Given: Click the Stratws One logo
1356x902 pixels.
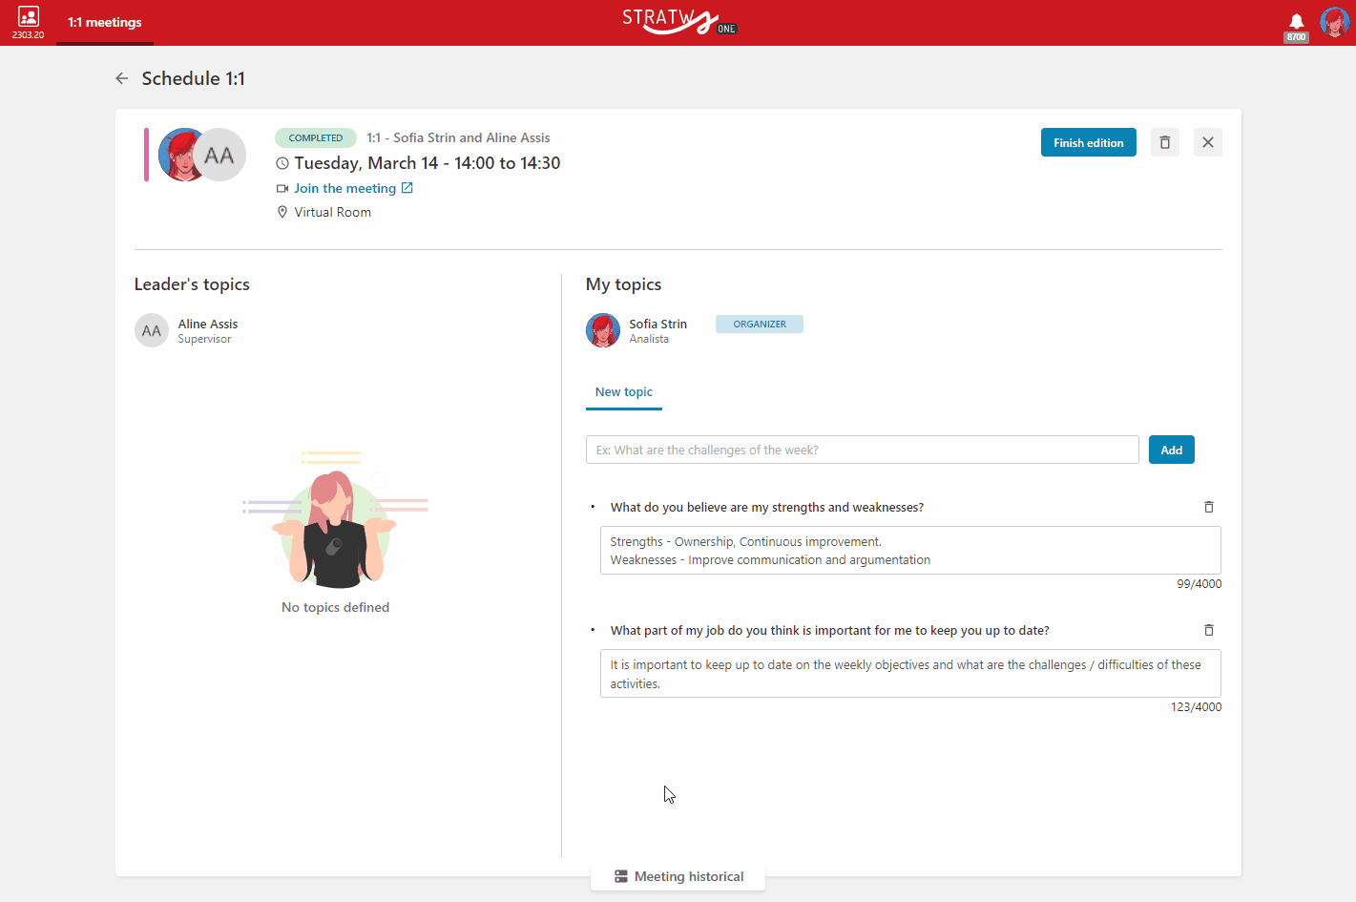Looking at the screenshot, I should point(678,20).
